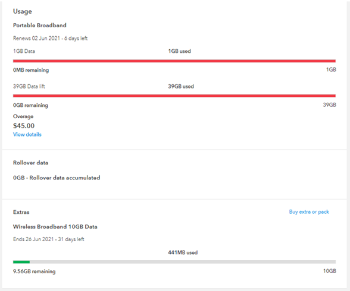This screenshot has height=291, width=350.
Task: Click the red 39GB Data lift bar
Action: (174, 96)
